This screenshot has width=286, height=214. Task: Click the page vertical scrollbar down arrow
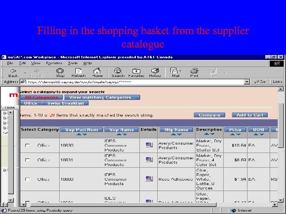coord(280,201)
